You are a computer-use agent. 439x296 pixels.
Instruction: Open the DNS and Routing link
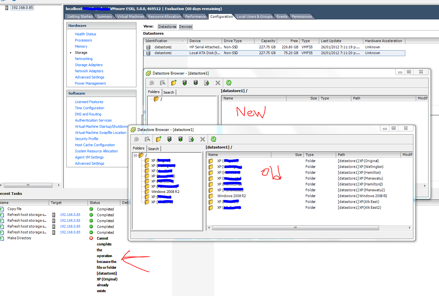(x=88, y=114)
